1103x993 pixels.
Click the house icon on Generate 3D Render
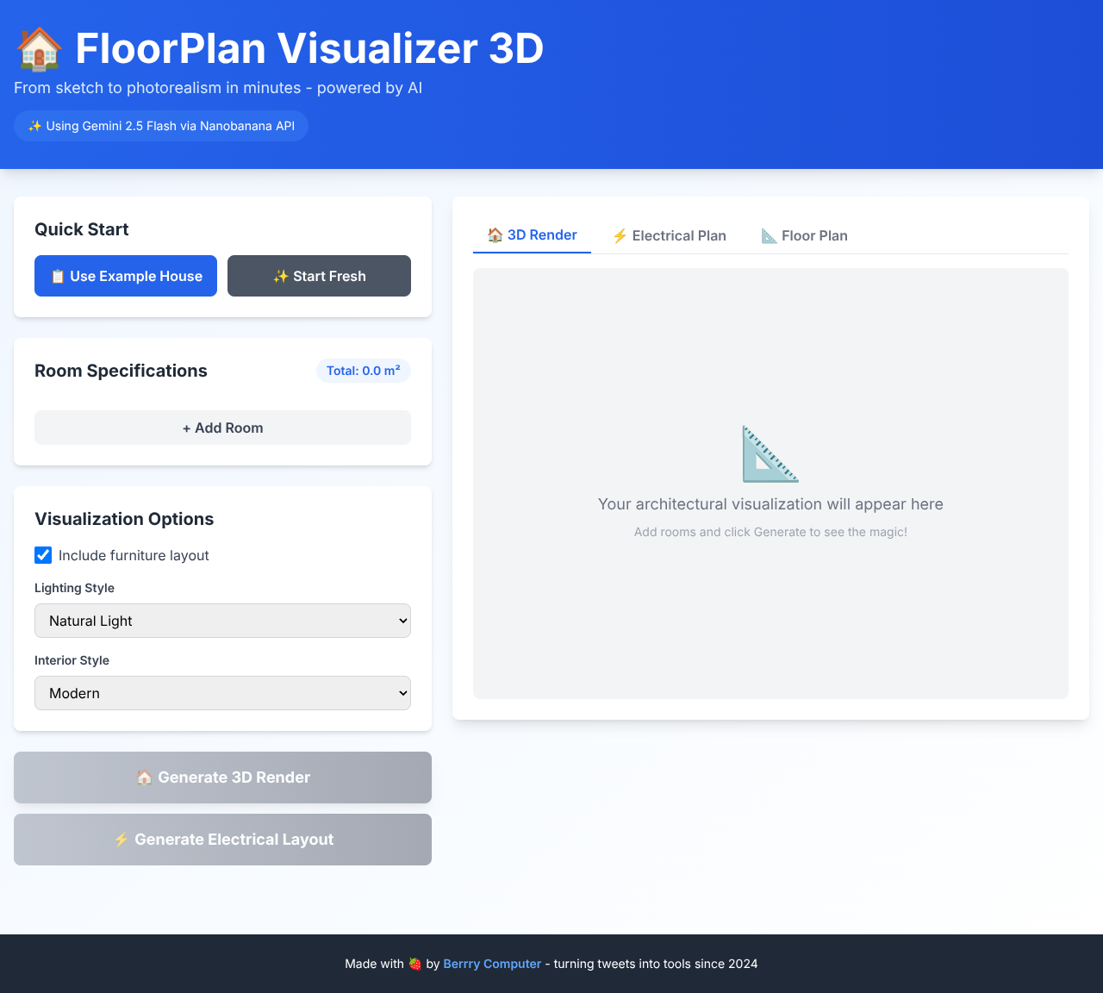(x=145, y=777)
